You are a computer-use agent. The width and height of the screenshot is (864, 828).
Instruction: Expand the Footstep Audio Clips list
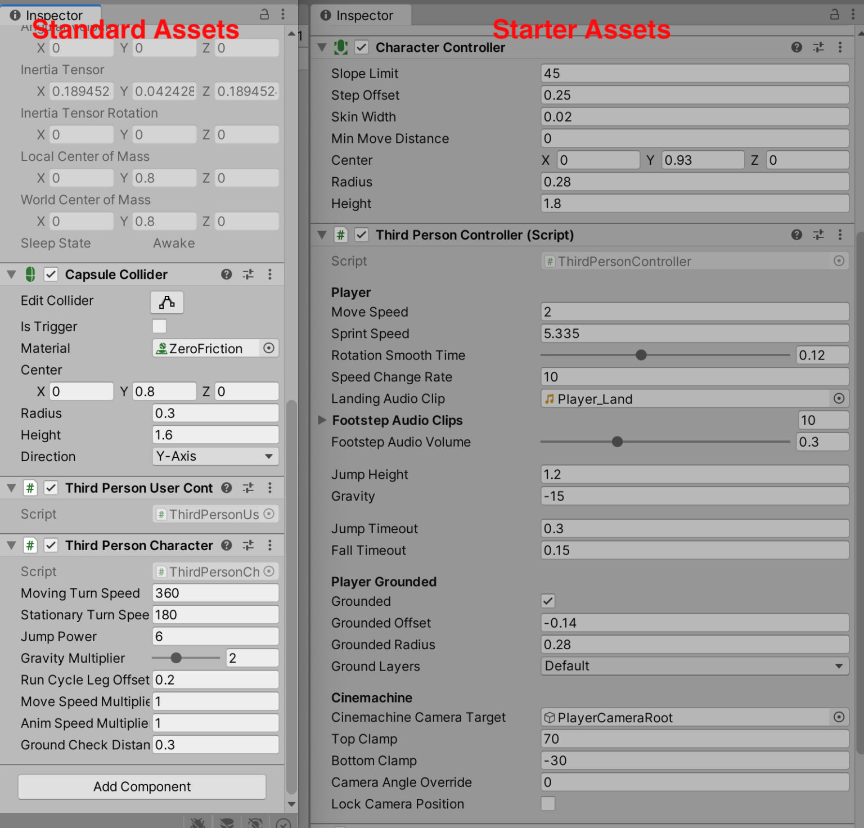pos(322,420)
